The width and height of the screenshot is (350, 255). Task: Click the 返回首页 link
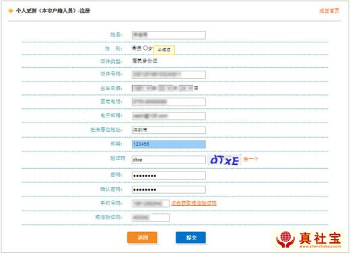(329, 11)
